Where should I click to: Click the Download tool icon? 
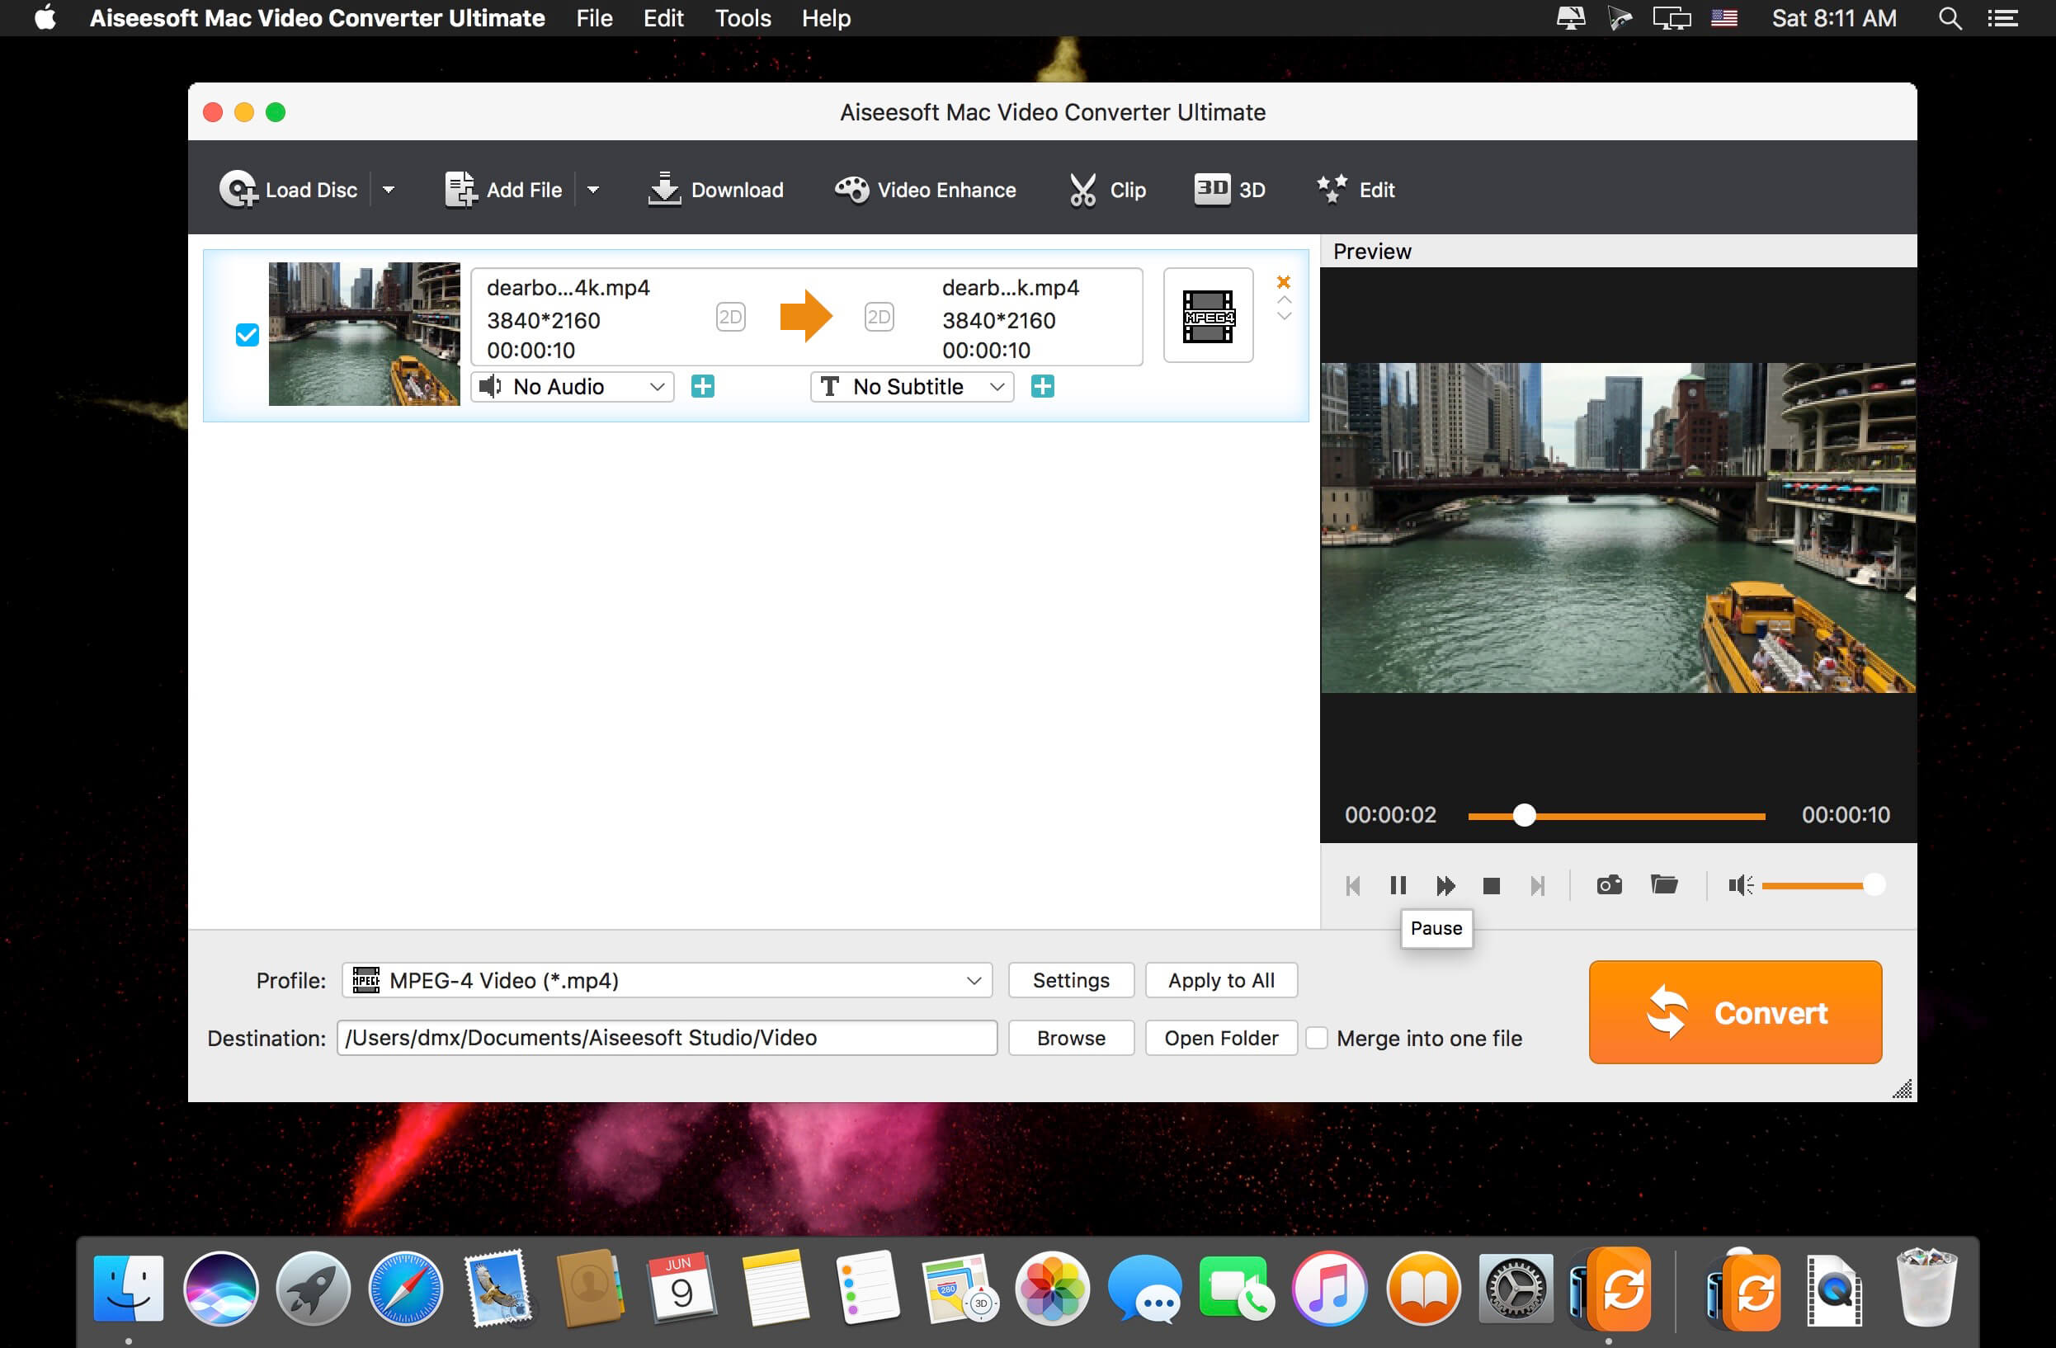coord(663,190)
